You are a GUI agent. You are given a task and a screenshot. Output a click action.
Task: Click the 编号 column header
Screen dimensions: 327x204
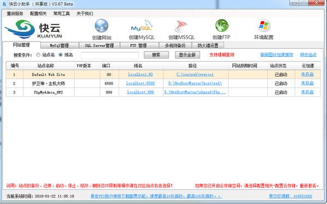(15, 66)
